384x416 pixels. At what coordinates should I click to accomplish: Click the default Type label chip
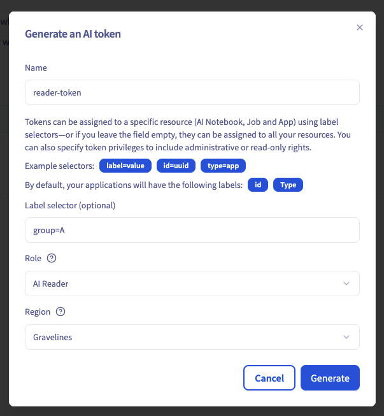(288, 185)
